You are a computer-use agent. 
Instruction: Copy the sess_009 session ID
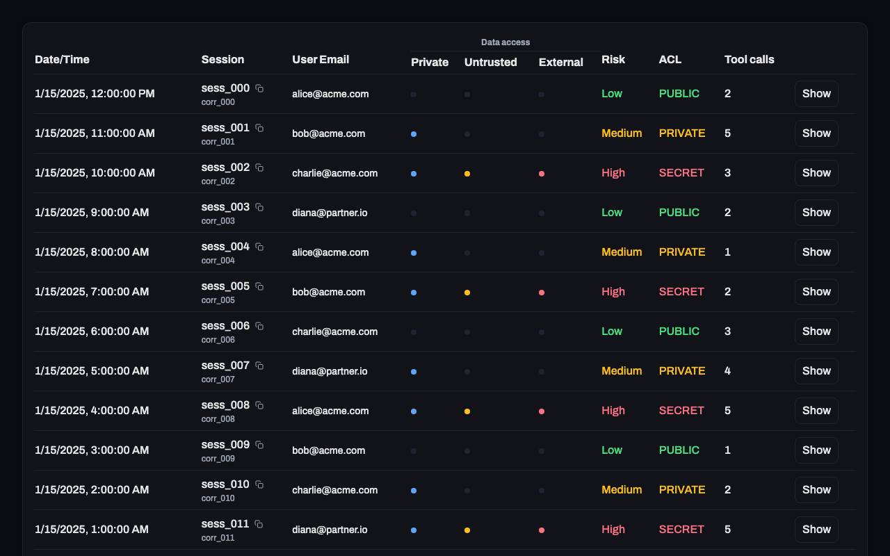tap(259, 445)
